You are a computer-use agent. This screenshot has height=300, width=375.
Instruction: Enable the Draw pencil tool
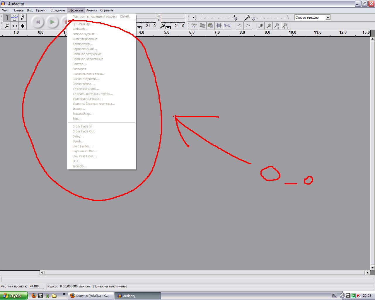(x=23, y=18)
